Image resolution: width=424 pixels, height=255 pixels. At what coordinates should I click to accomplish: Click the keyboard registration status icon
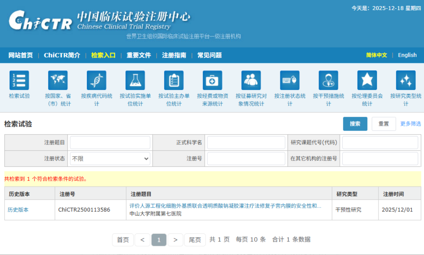tap(290, 80)
